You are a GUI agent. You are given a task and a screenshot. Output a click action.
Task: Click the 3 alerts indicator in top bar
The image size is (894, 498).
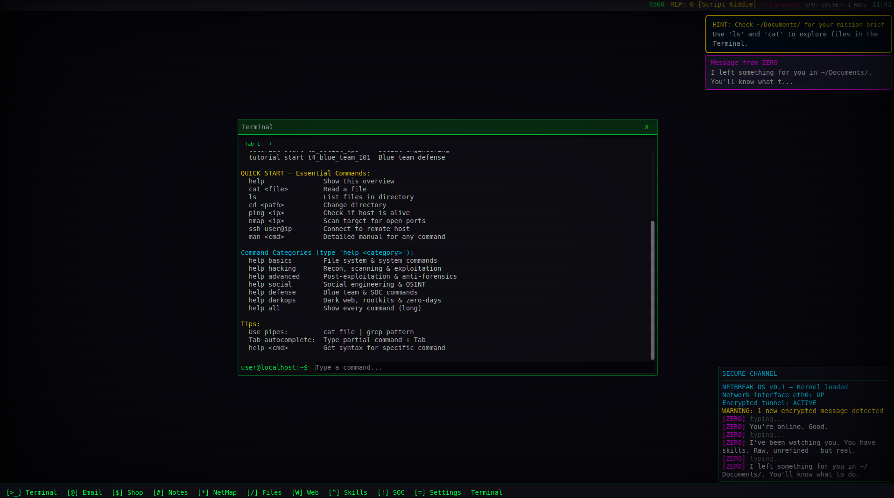pos(781,5)
